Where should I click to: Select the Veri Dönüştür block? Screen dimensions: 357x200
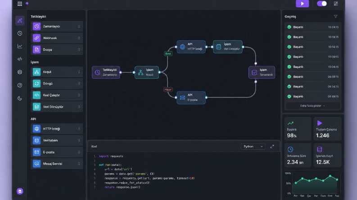[57, 107]
